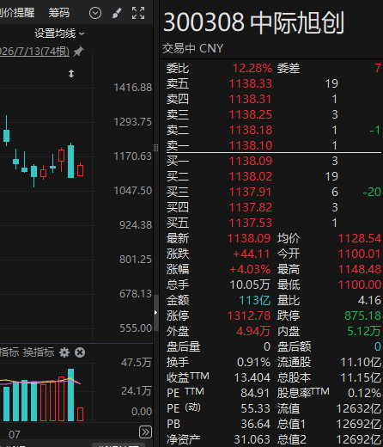This screenshot has width=383, height=447.
Task: Click the 今开 value 1100.01
Action: tap(360, 254)
